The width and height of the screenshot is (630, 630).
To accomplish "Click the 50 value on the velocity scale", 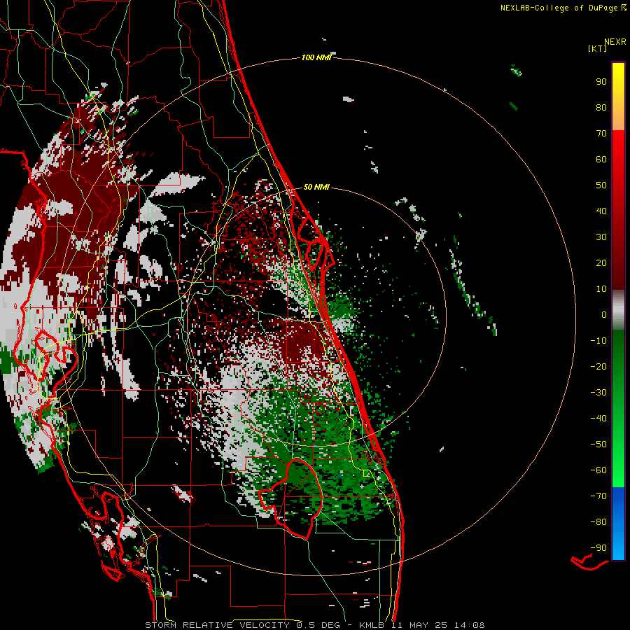I will [x=601, y=185].
